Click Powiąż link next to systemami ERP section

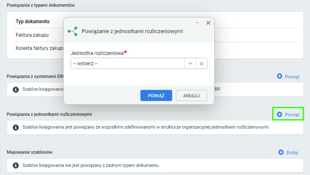[x=288, y=77]
